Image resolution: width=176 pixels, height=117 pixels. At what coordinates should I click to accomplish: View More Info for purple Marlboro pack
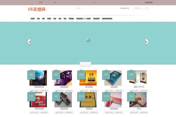coord(69,90)
